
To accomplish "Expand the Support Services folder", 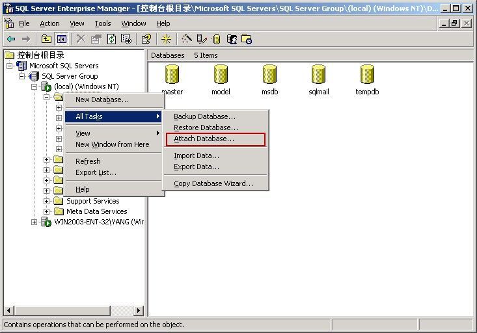I will click(47, 201).
